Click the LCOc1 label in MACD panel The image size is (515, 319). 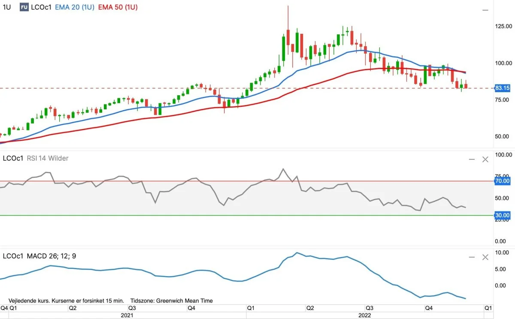pyautogui.click(x=13, y=256)
